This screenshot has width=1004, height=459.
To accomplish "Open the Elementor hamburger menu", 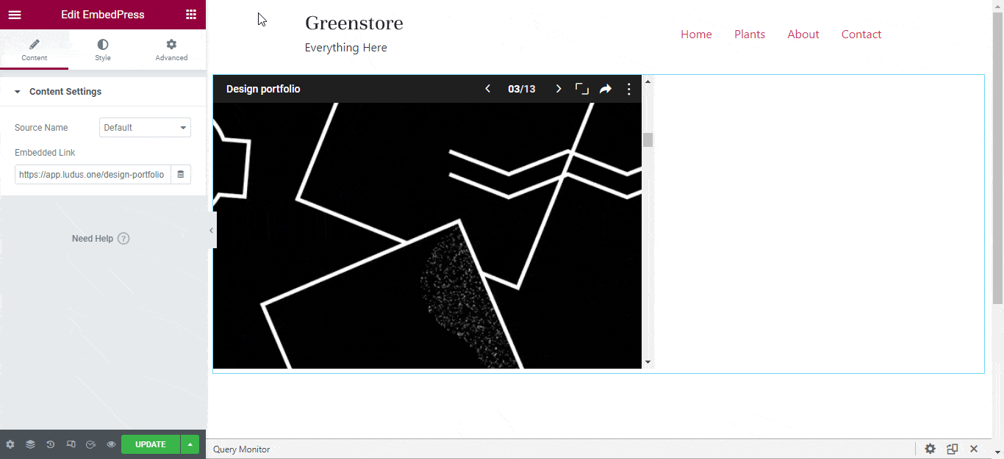I will (15, 15).
